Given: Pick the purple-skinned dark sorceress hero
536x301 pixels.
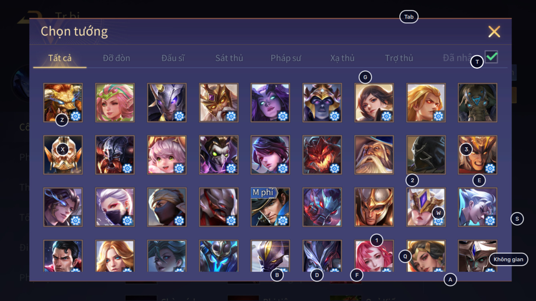Looking at the screenshot, I should 270,103.
